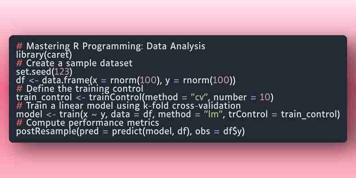Viewport: 356px width, 178px height.
Task: Click the seed number 123
Action: [62, 72]
